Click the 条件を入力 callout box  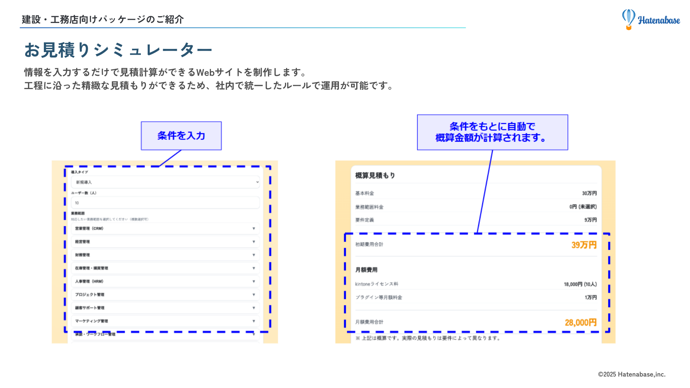point(181,136)
